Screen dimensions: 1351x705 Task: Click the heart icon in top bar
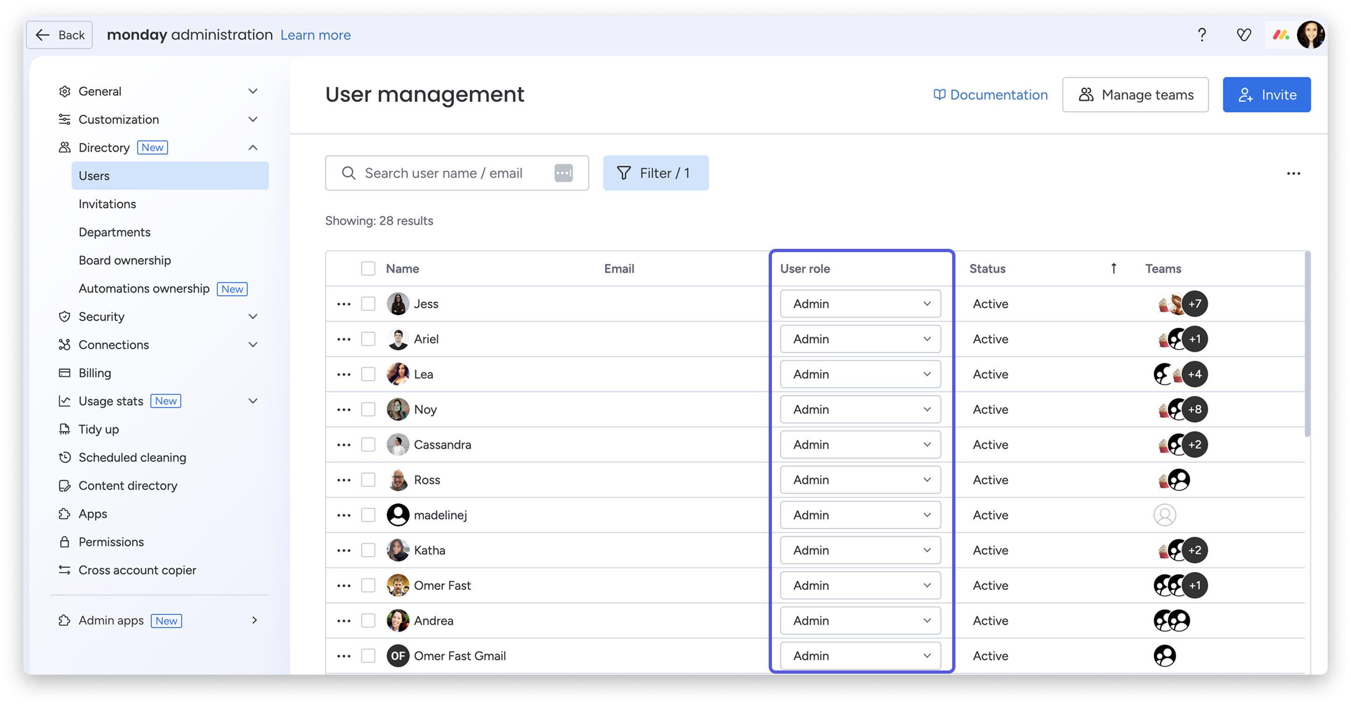[1244, 35]
